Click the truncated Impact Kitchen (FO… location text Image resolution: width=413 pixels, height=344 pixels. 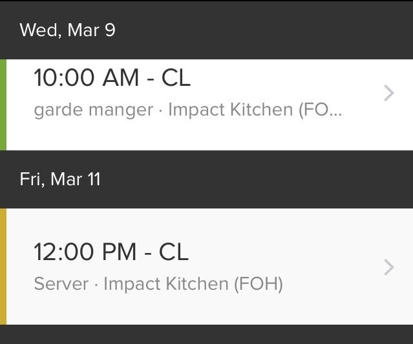[x=255, y=110]
